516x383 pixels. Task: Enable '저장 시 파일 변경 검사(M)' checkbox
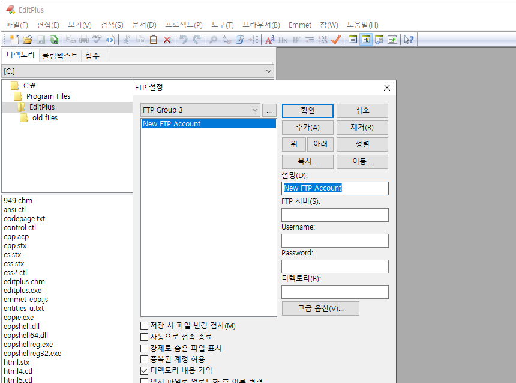[x=144, y=326]
